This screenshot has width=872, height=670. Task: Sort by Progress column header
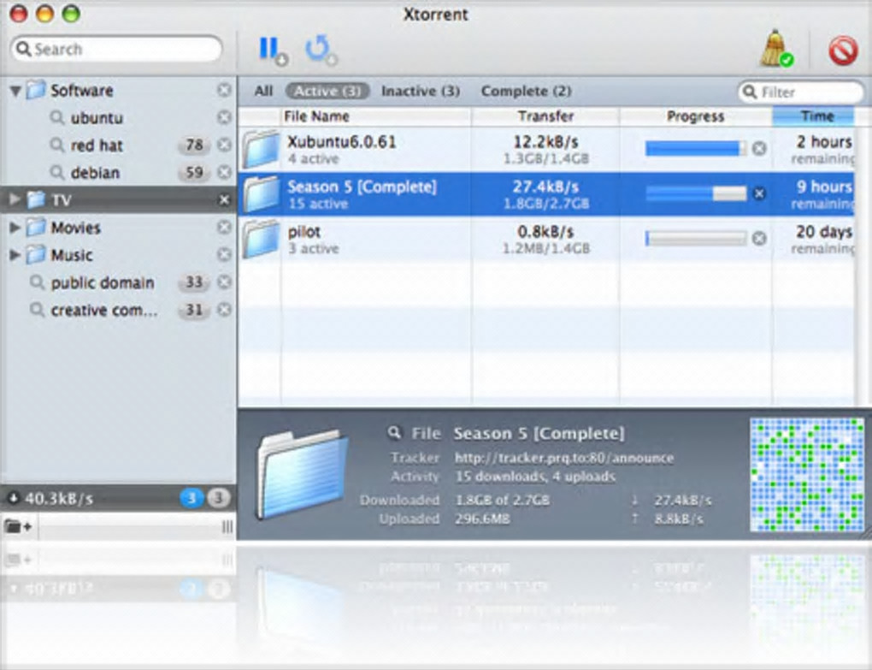(x=696, y=116)
